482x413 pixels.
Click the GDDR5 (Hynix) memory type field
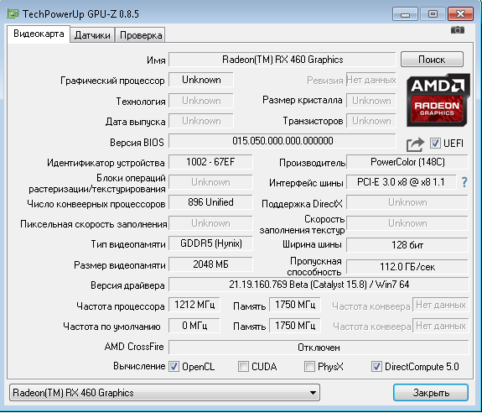[x=210, y=243]
